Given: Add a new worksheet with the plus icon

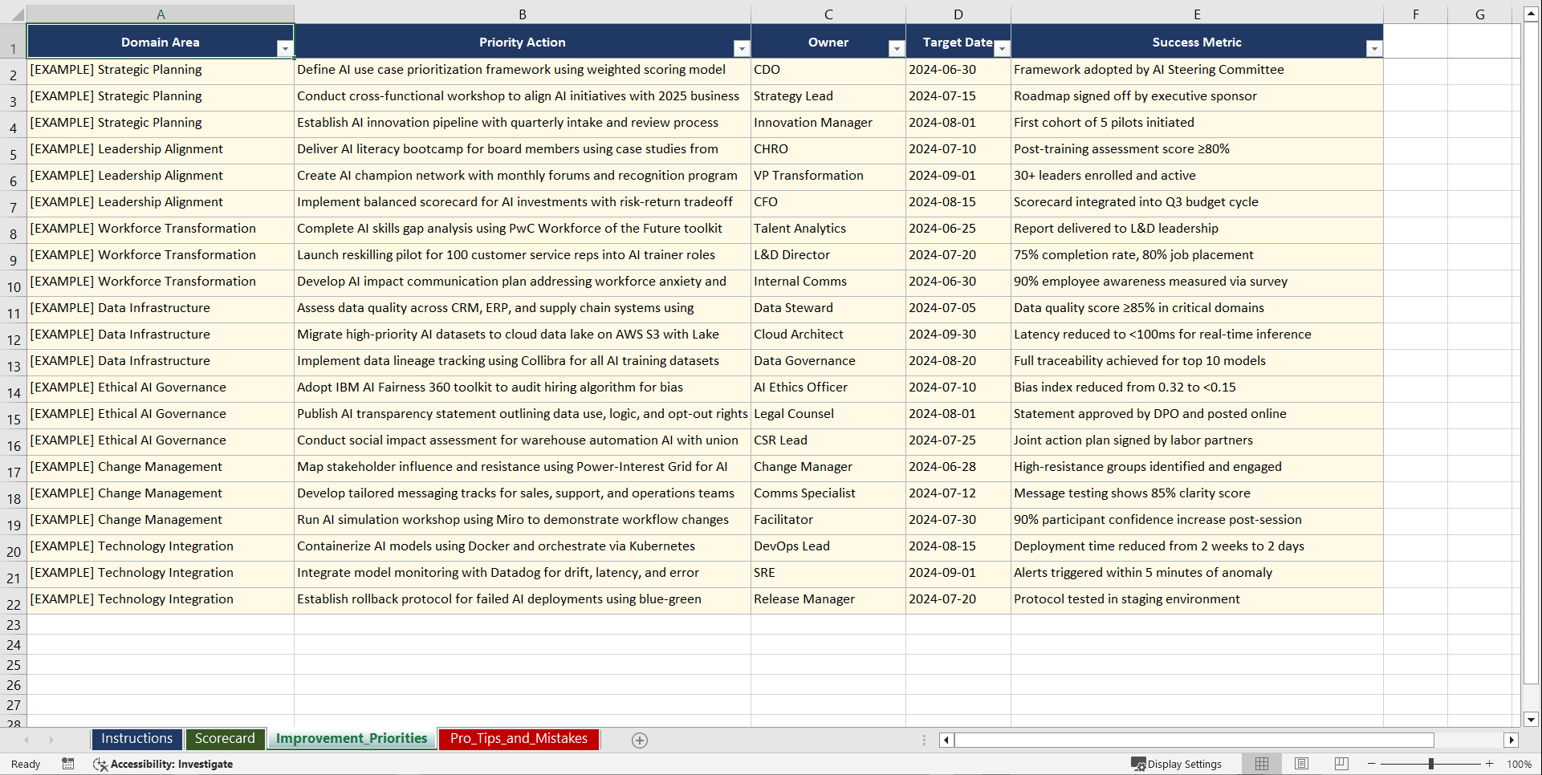Looking at the screenshot, I should pos(639,740).
